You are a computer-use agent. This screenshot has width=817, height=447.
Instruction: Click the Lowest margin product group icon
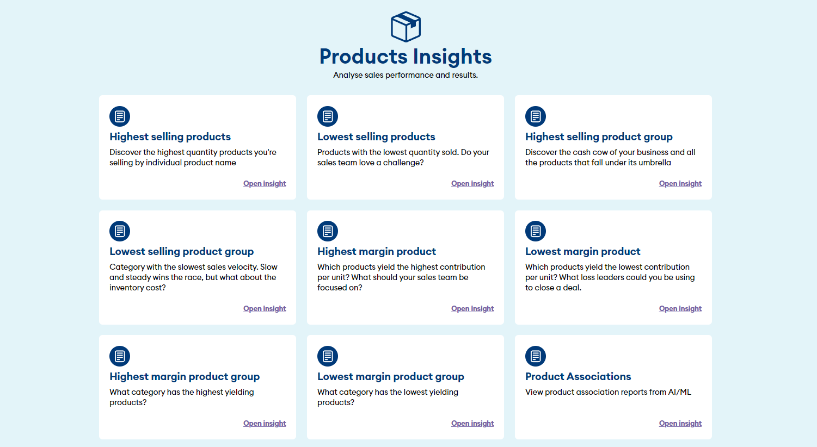328,356
